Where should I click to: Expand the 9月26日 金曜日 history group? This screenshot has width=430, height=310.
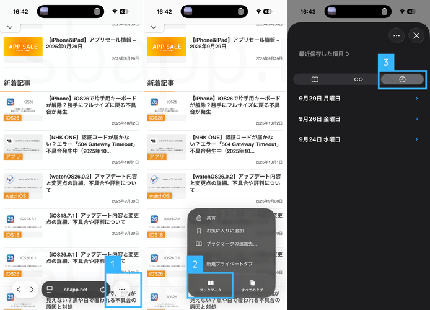pyautogui.click(x=359, y=119)
